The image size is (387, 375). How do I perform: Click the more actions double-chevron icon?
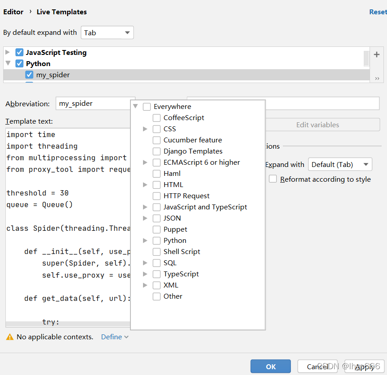(377, 79)
